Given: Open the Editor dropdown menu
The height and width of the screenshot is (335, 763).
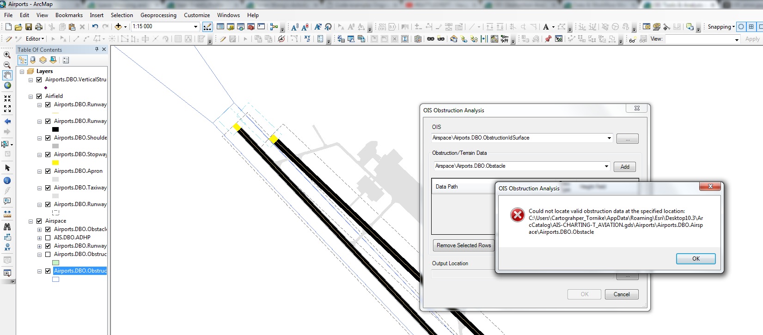Looking at the screenshot, I should point(35,39).
